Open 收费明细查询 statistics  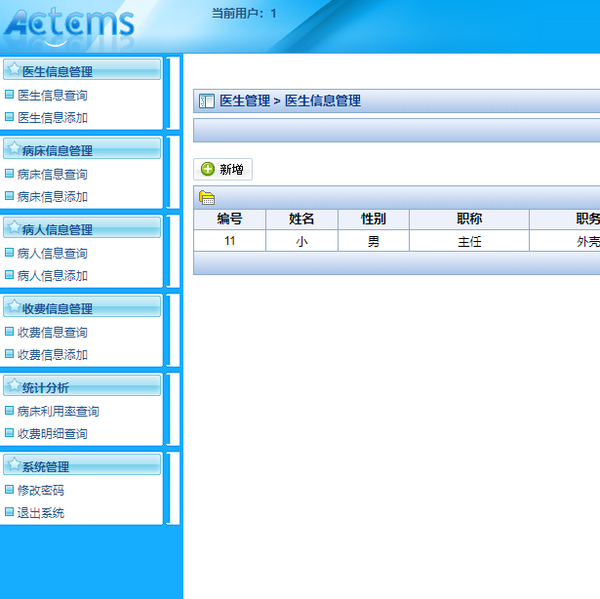pyautogui.click(x=53, y=434)
